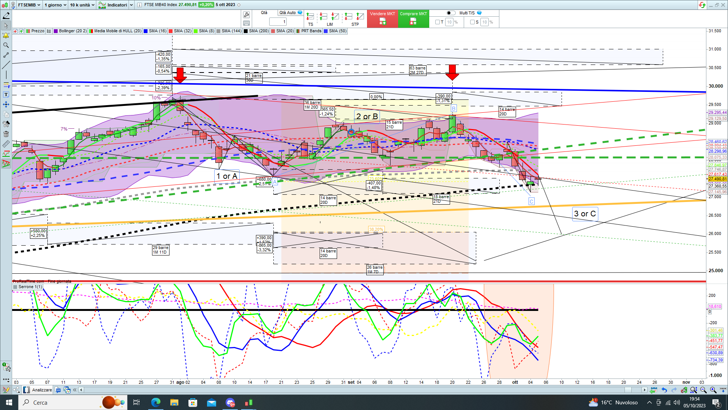Open the Mail app from taskbar

(x=211, y=402)
